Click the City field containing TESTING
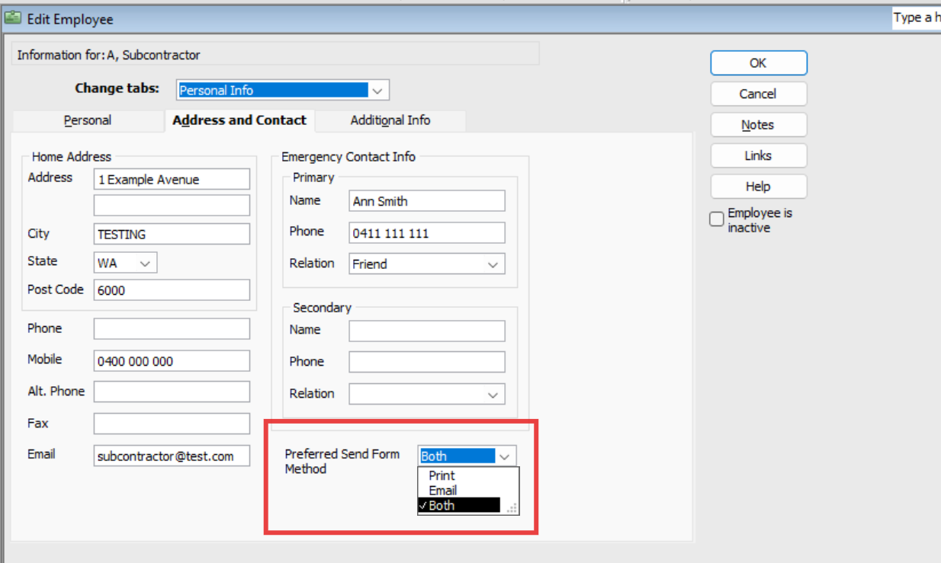Screen dimensions: 941x563 (172, 235)
